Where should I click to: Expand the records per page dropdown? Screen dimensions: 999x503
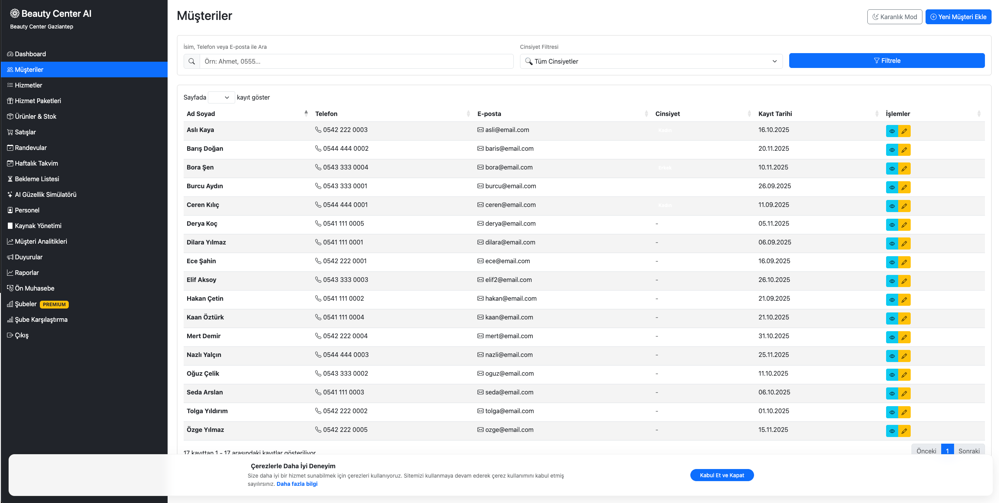pyautogui.click(x=221, y=97)
